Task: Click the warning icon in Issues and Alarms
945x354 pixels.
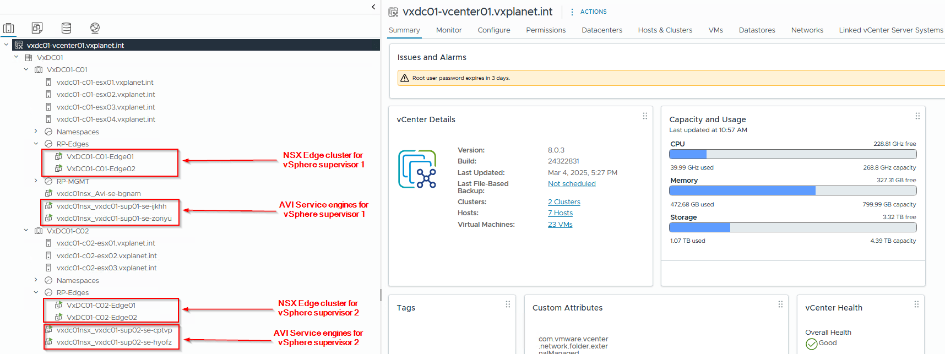Action: (404, 78)
